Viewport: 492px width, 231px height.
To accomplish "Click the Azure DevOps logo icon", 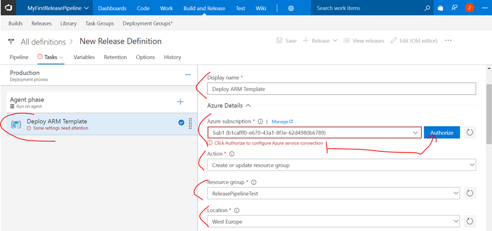I will tap(9, 8).
